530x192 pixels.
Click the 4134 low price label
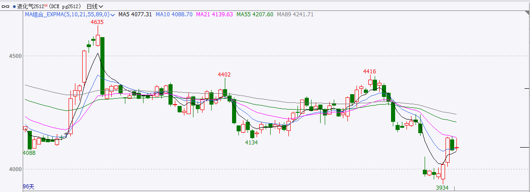click(x=252, y=142)
